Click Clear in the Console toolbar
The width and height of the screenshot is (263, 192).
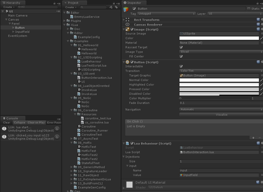6,122
